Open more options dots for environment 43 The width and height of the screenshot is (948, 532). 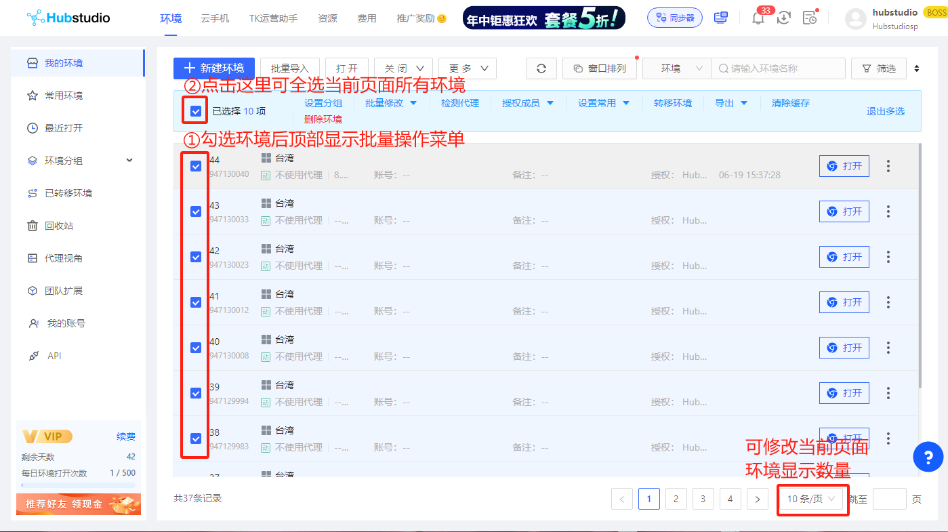tap(888, 211)
